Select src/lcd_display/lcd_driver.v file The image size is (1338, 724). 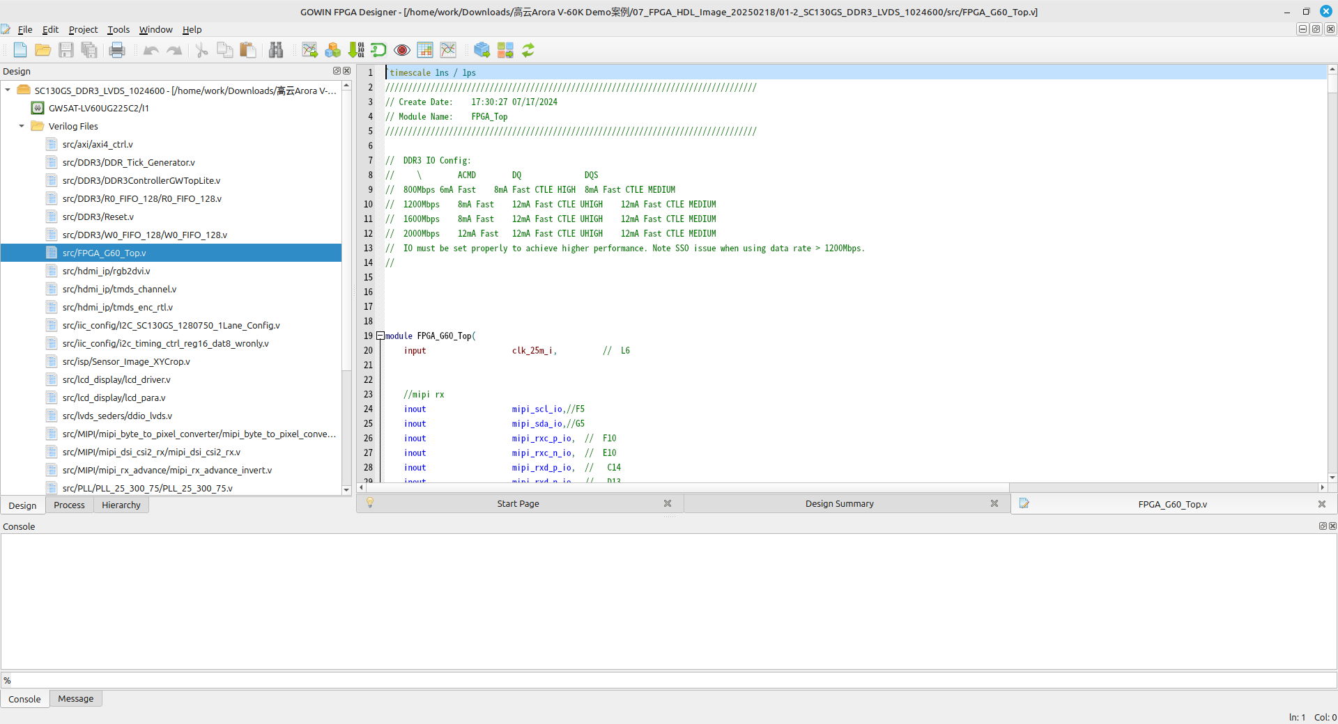(x=116, y=379)
